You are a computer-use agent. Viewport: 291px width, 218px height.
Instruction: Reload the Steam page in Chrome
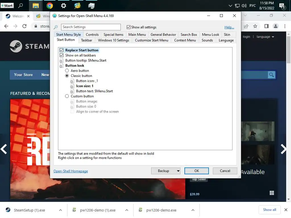(x=24, y=26)
